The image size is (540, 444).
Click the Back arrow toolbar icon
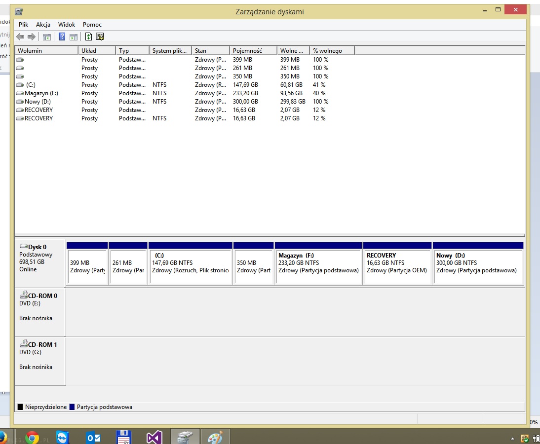click(x=20, y=37)
